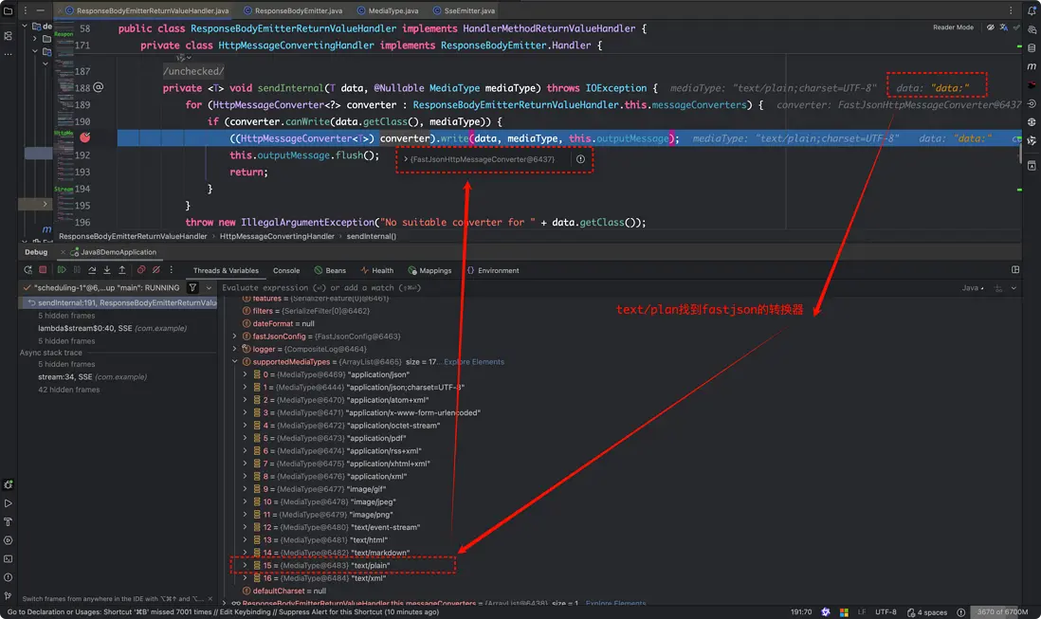Viewport: 1041px width, 619px height.
Task: Open more debug toolbar options
Action: pyautogui.click(x=172, y=270)
